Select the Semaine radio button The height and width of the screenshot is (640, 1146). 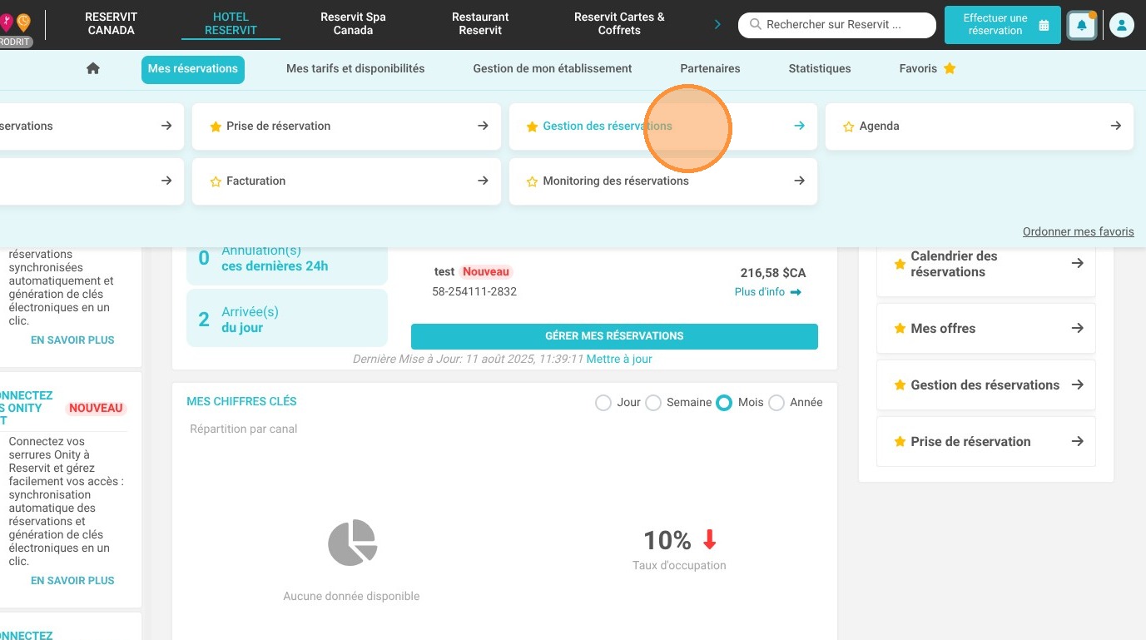coord(653,403)
